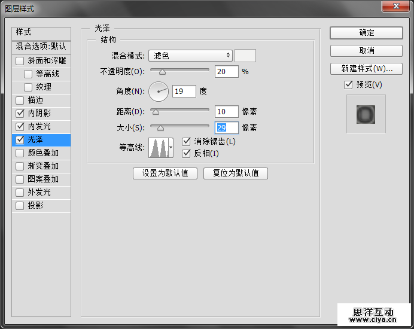The image size is (414, 329).
Task: Click 设置为默认值 button
Action: pyautogui.click(x=165, y=173)
